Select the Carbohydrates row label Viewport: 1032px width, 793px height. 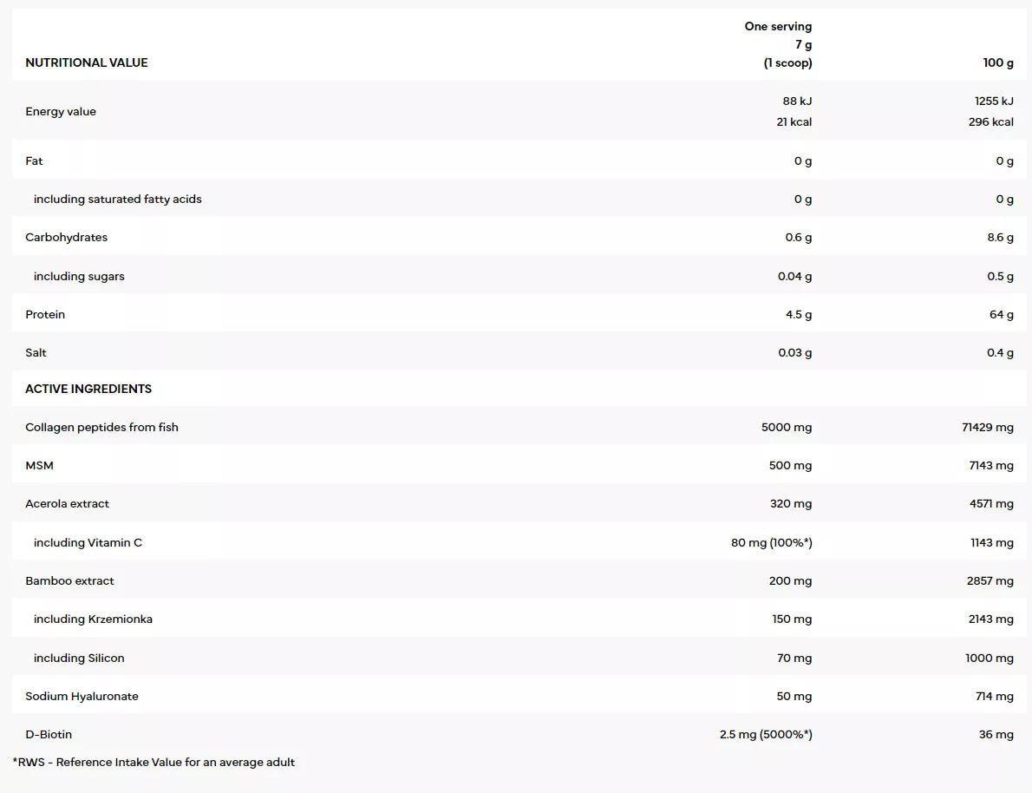tap(66, 237)
